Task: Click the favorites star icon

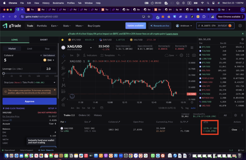Action: pos(62,40)
